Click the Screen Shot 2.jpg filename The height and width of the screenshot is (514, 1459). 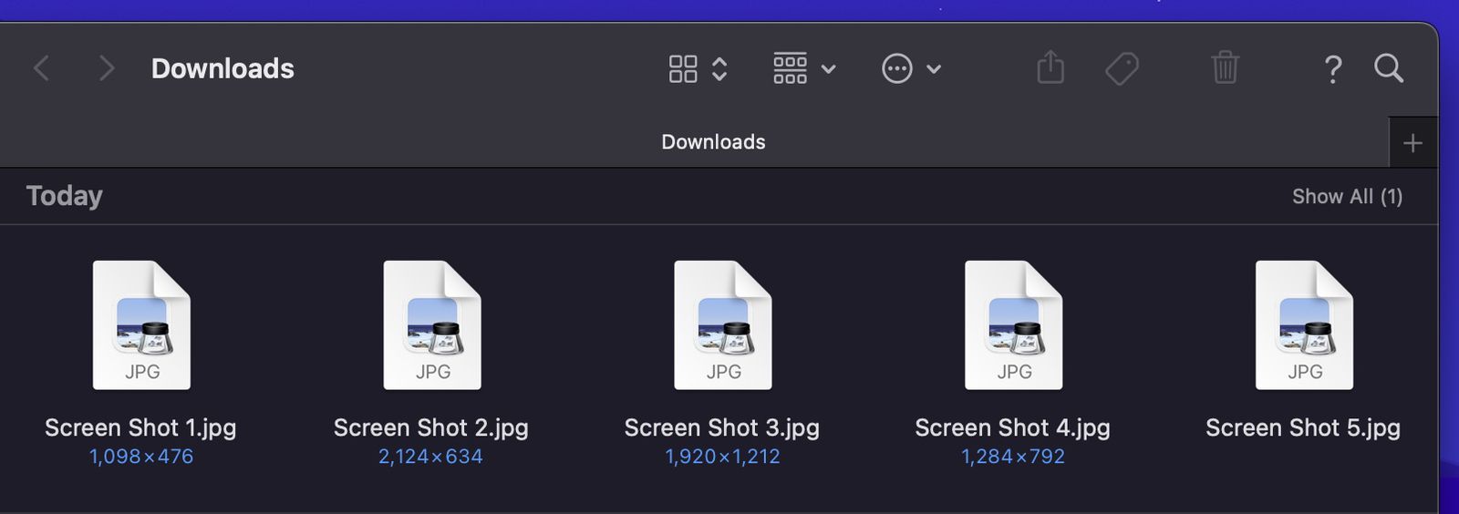(431, 427)
